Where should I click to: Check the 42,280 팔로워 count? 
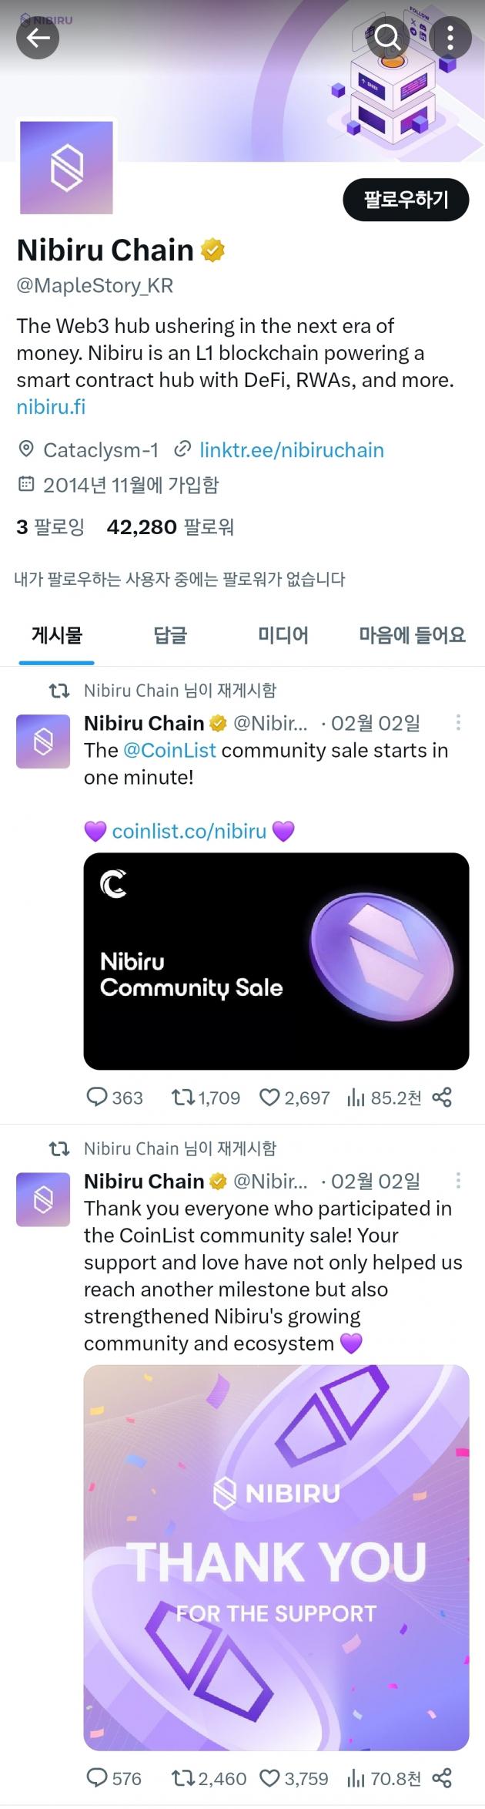(x=171, y=527)
